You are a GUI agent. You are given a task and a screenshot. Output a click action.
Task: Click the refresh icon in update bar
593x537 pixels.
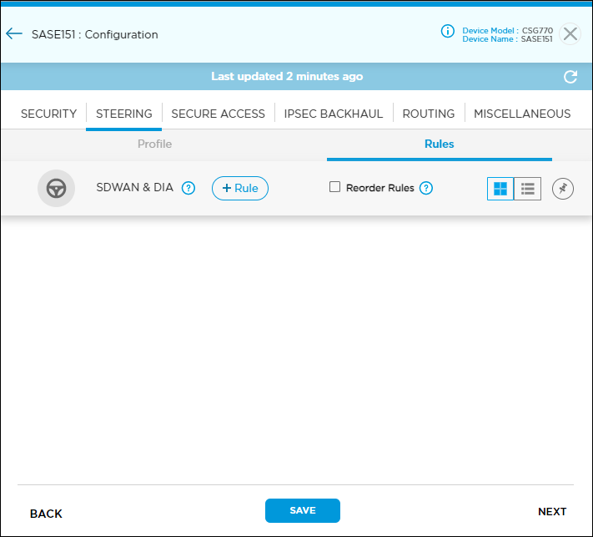(x=570, y=77)
